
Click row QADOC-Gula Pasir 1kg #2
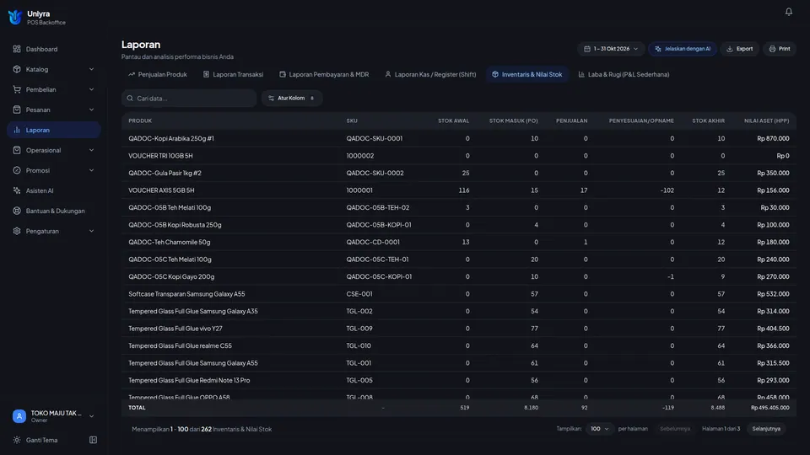[x=459, y=173]
